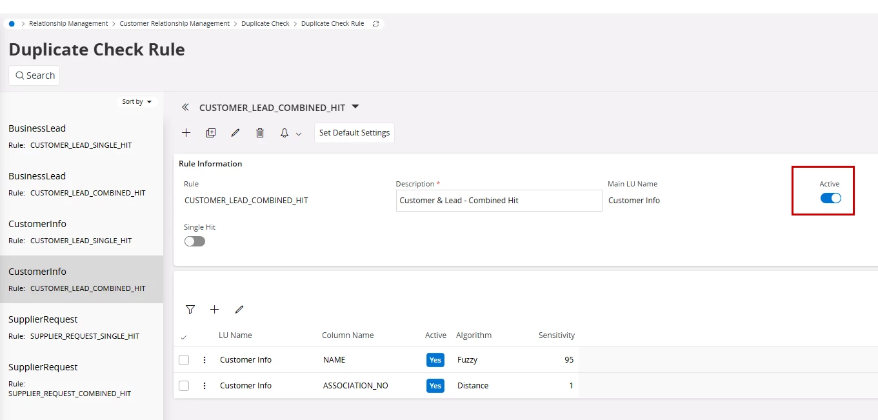This screenshot has height=420, width=878.
Task: Click the sensitivity value 95
Action: click(x=569, y=360)
